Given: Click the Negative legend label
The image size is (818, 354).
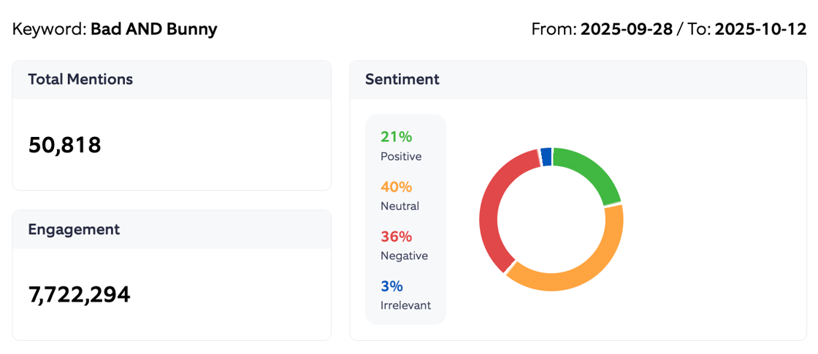Looking at the screenshot, I should click(x=404, y=256).
